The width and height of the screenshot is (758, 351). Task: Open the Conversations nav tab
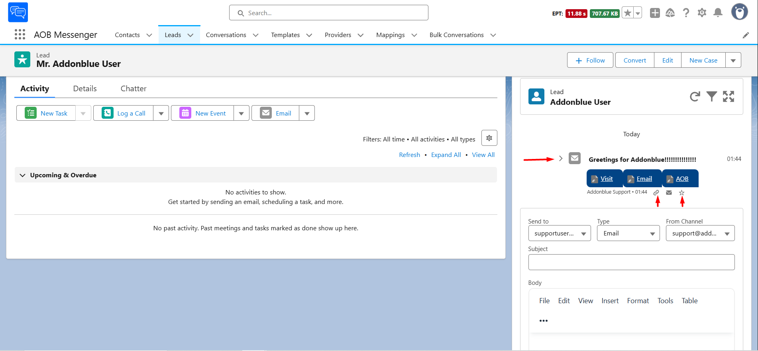pyautogui.click(x=226, y=35)
